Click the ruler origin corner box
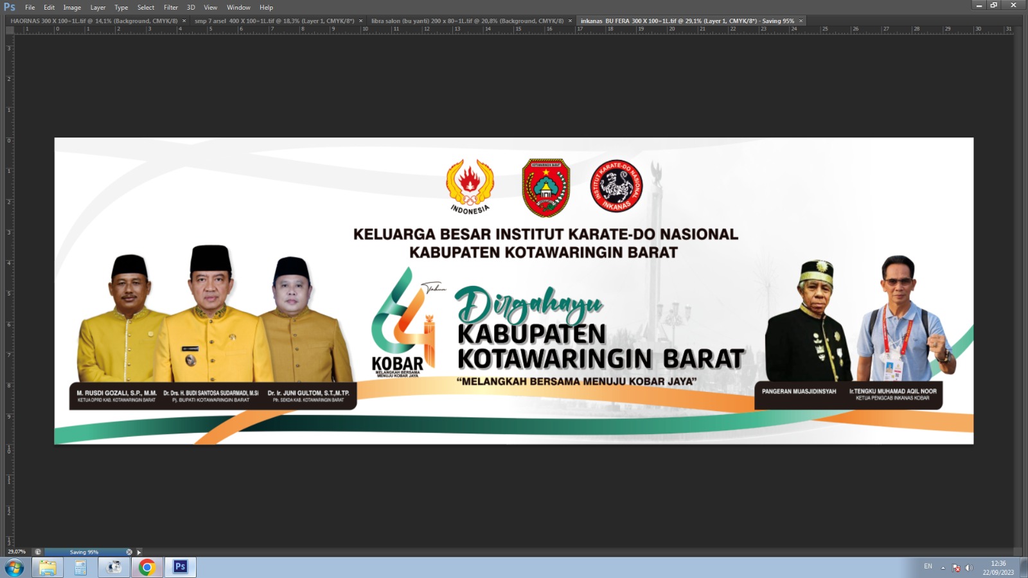The width and height of the screenshot is (1028, 578). click(10, 30)
